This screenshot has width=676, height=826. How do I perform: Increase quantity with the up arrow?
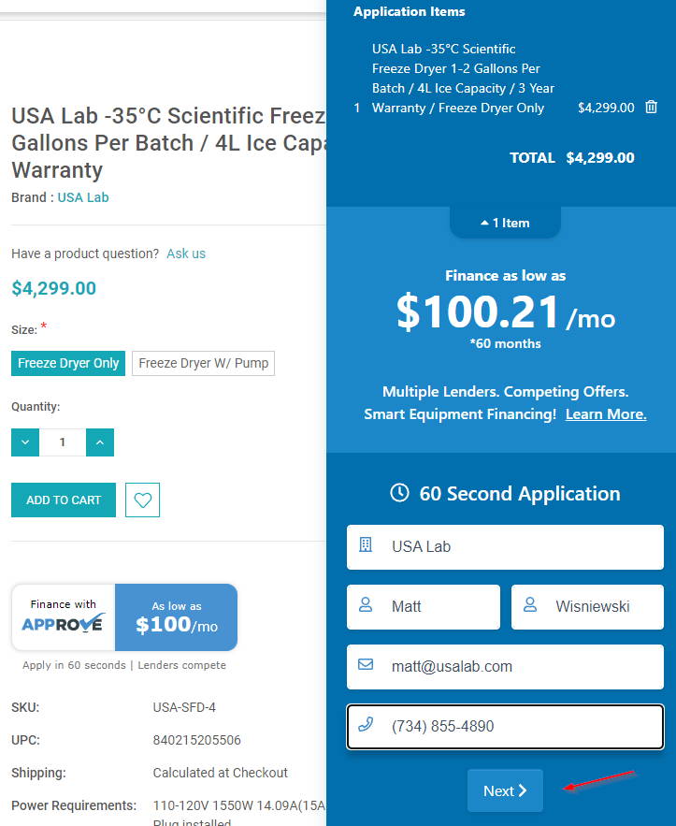tap(100, 442)
